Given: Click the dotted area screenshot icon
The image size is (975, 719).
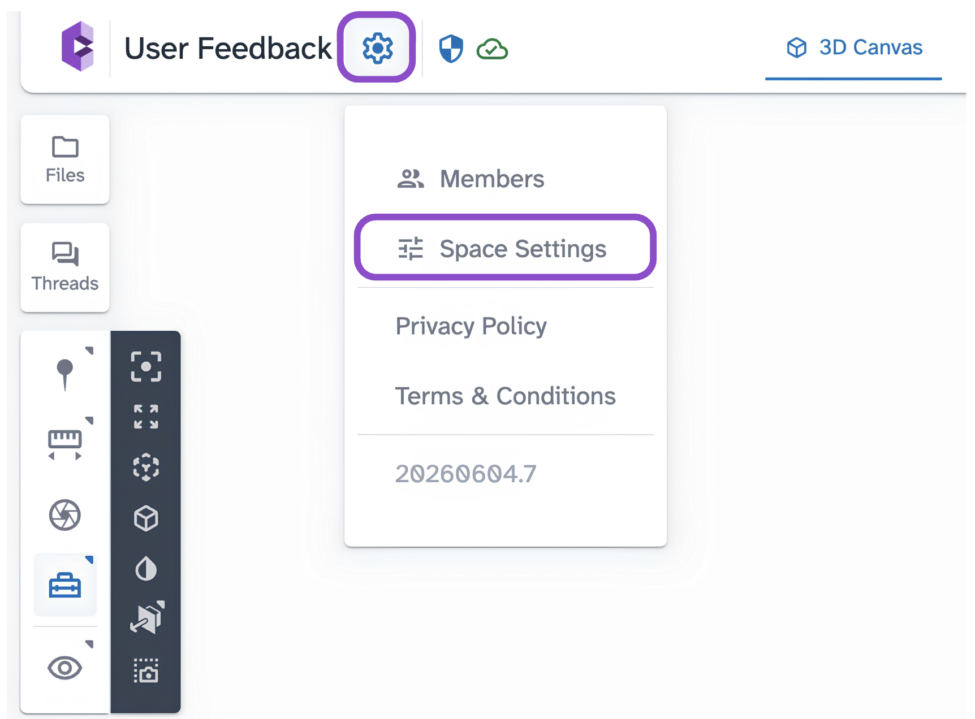Looking at the screenshot, I should point(146,670).
